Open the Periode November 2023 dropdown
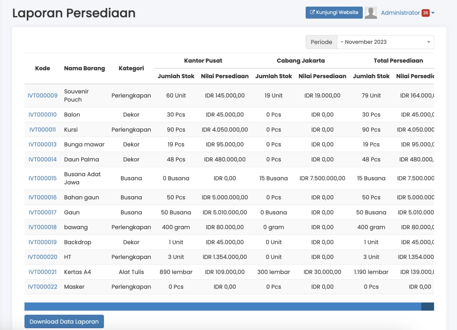The image size is (457, 330). (385, 42)
